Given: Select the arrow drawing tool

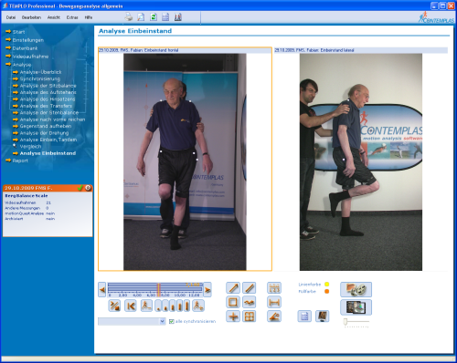Looking at the screenshot, I should pos(233,288).
